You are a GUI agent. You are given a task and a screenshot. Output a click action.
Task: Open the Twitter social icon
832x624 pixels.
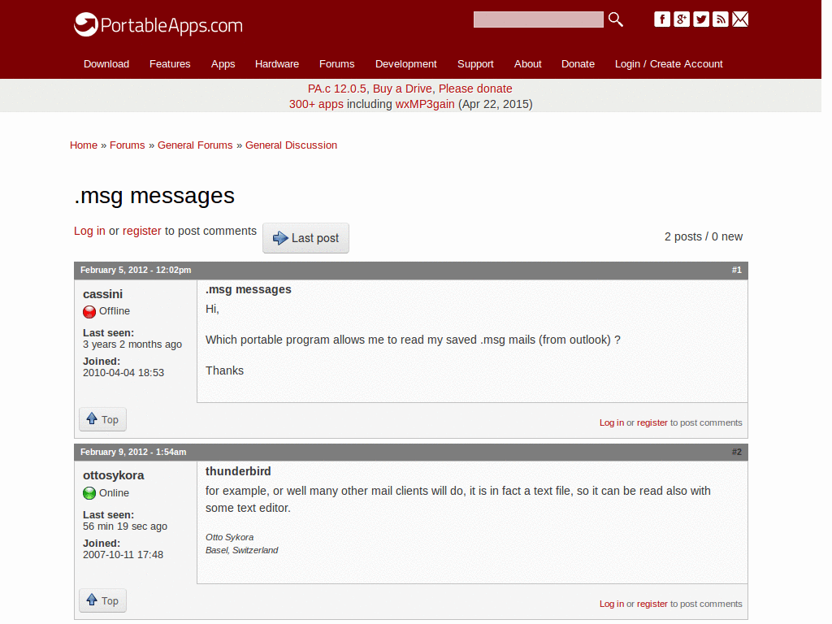click(701, 19)
